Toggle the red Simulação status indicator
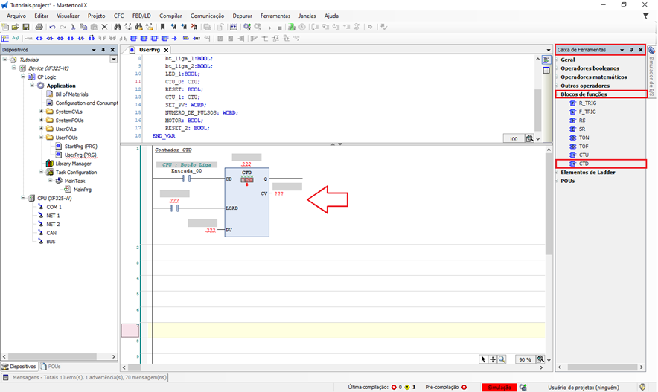 [x=499, y=388]
